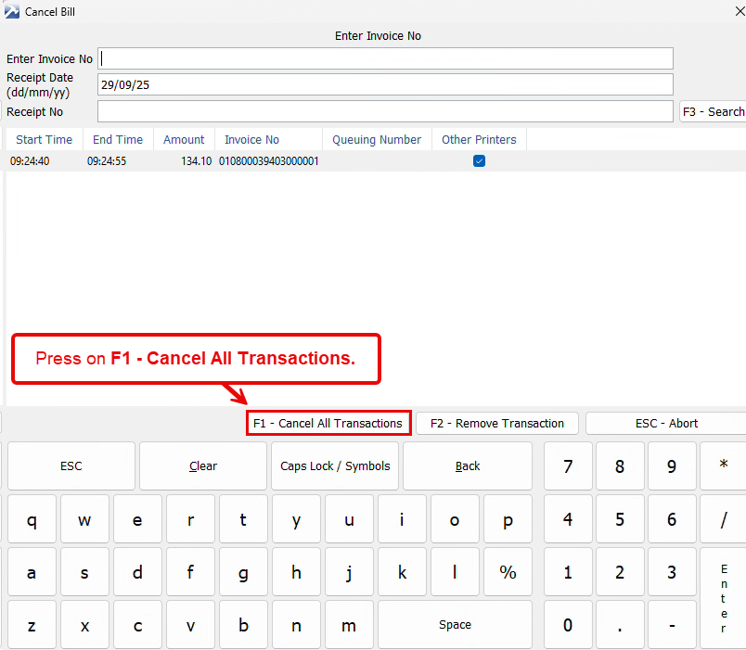
Task: Toggle Other Printers checkbox in transaction row
Action: [x=479, y=161]
